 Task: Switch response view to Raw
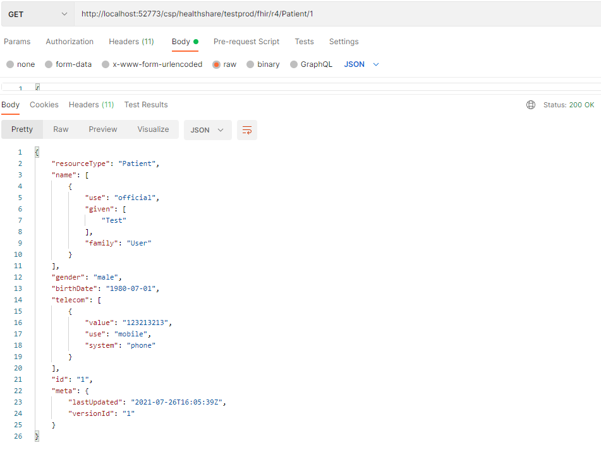61,129
